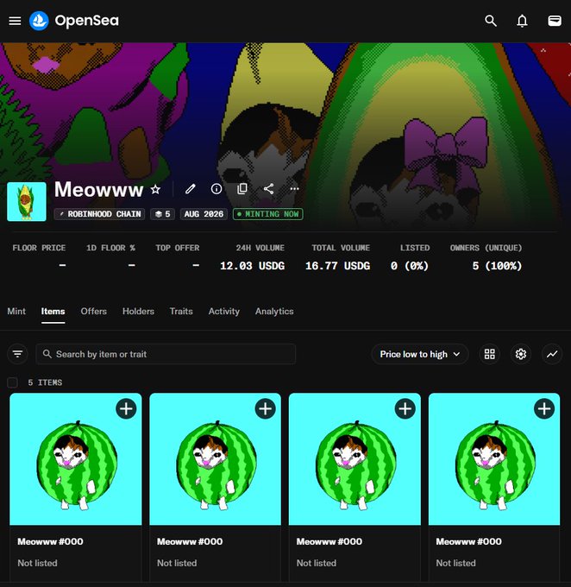Click the Floor Price label
Image resolution: width=571 pixels, height=587 pixels.
pyautogui.click(x=39, y=248)
